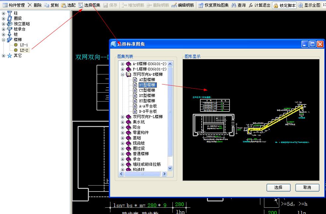Click the 删除 X icon in toolbar

[x=30, y=5]
